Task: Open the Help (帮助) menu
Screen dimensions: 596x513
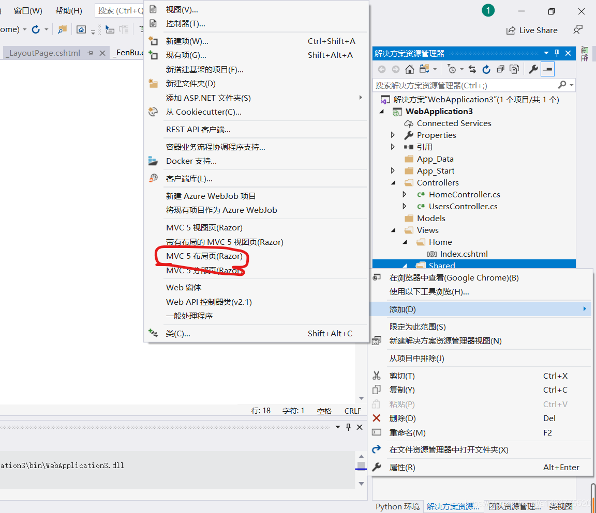Action: coord(69,11)
